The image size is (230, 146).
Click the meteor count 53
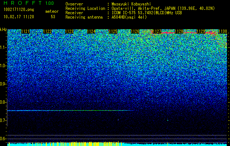pos(53,17)
